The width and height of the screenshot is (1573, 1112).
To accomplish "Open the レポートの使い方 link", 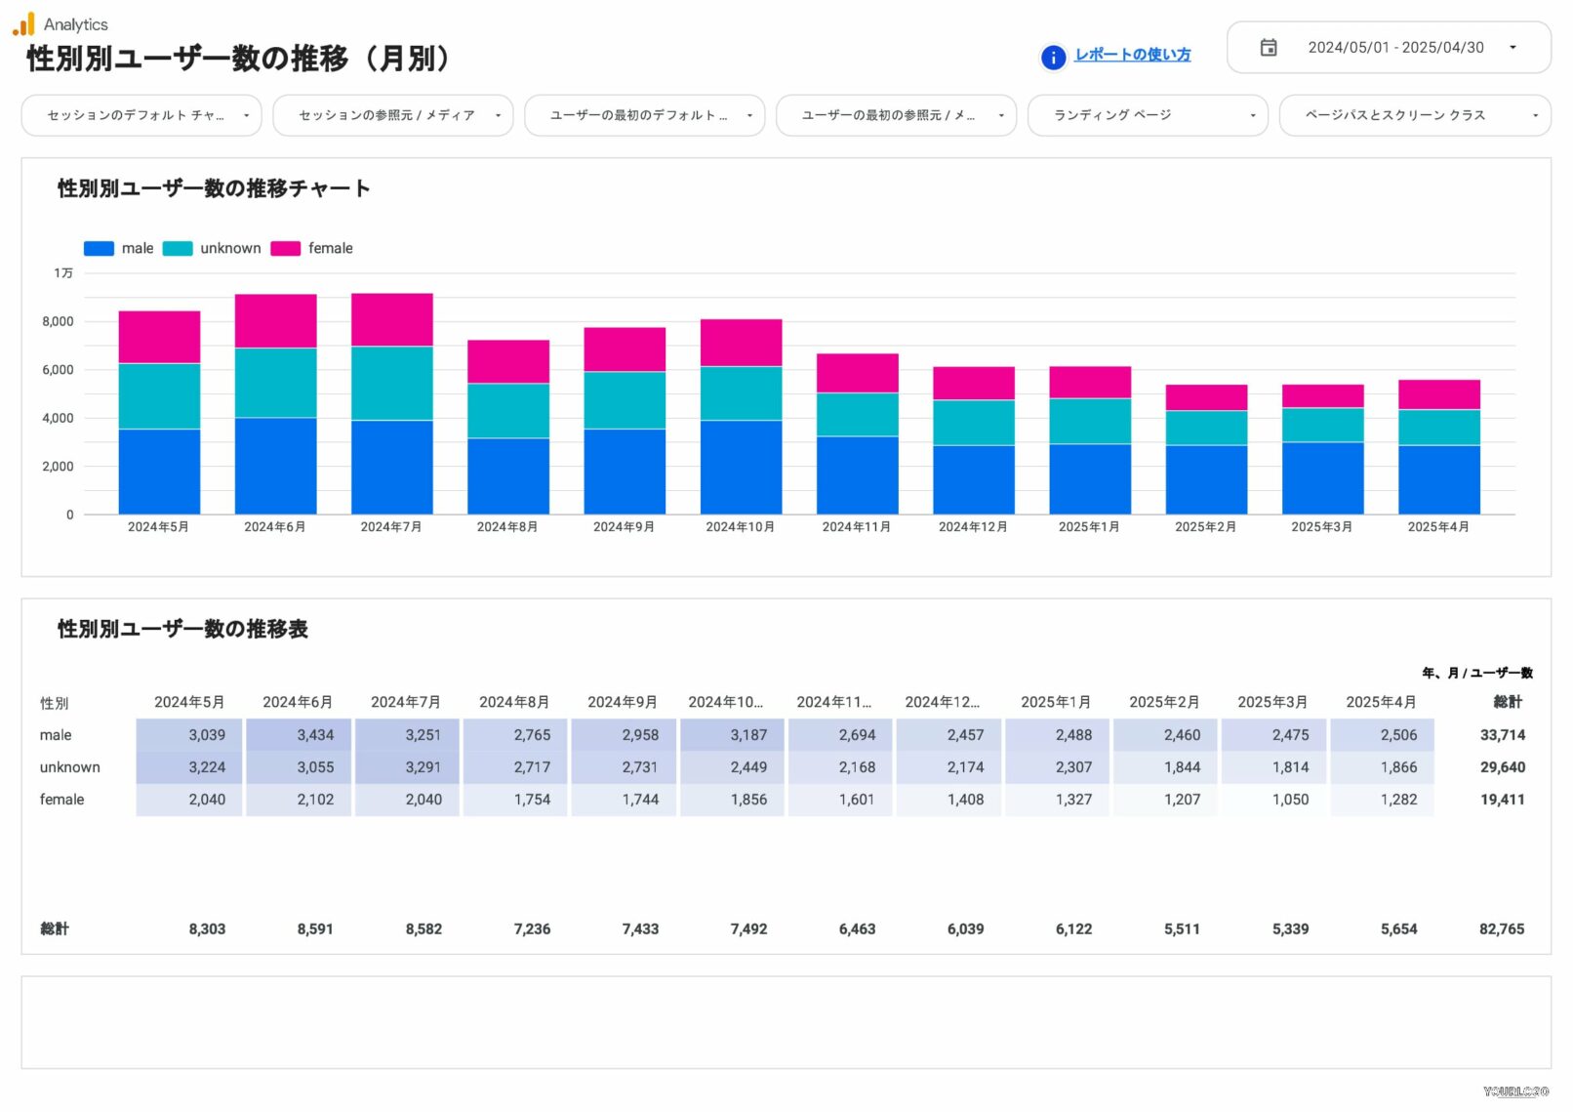I will click(1132, 56).
